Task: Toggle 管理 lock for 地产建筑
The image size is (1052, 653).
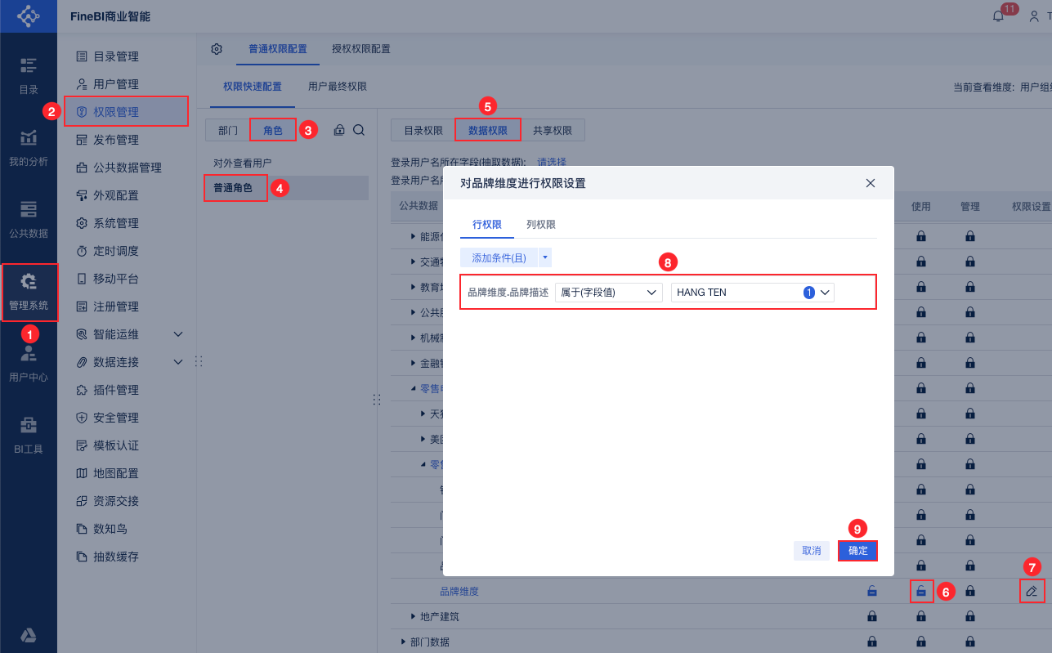Action: tap(970, 616)
